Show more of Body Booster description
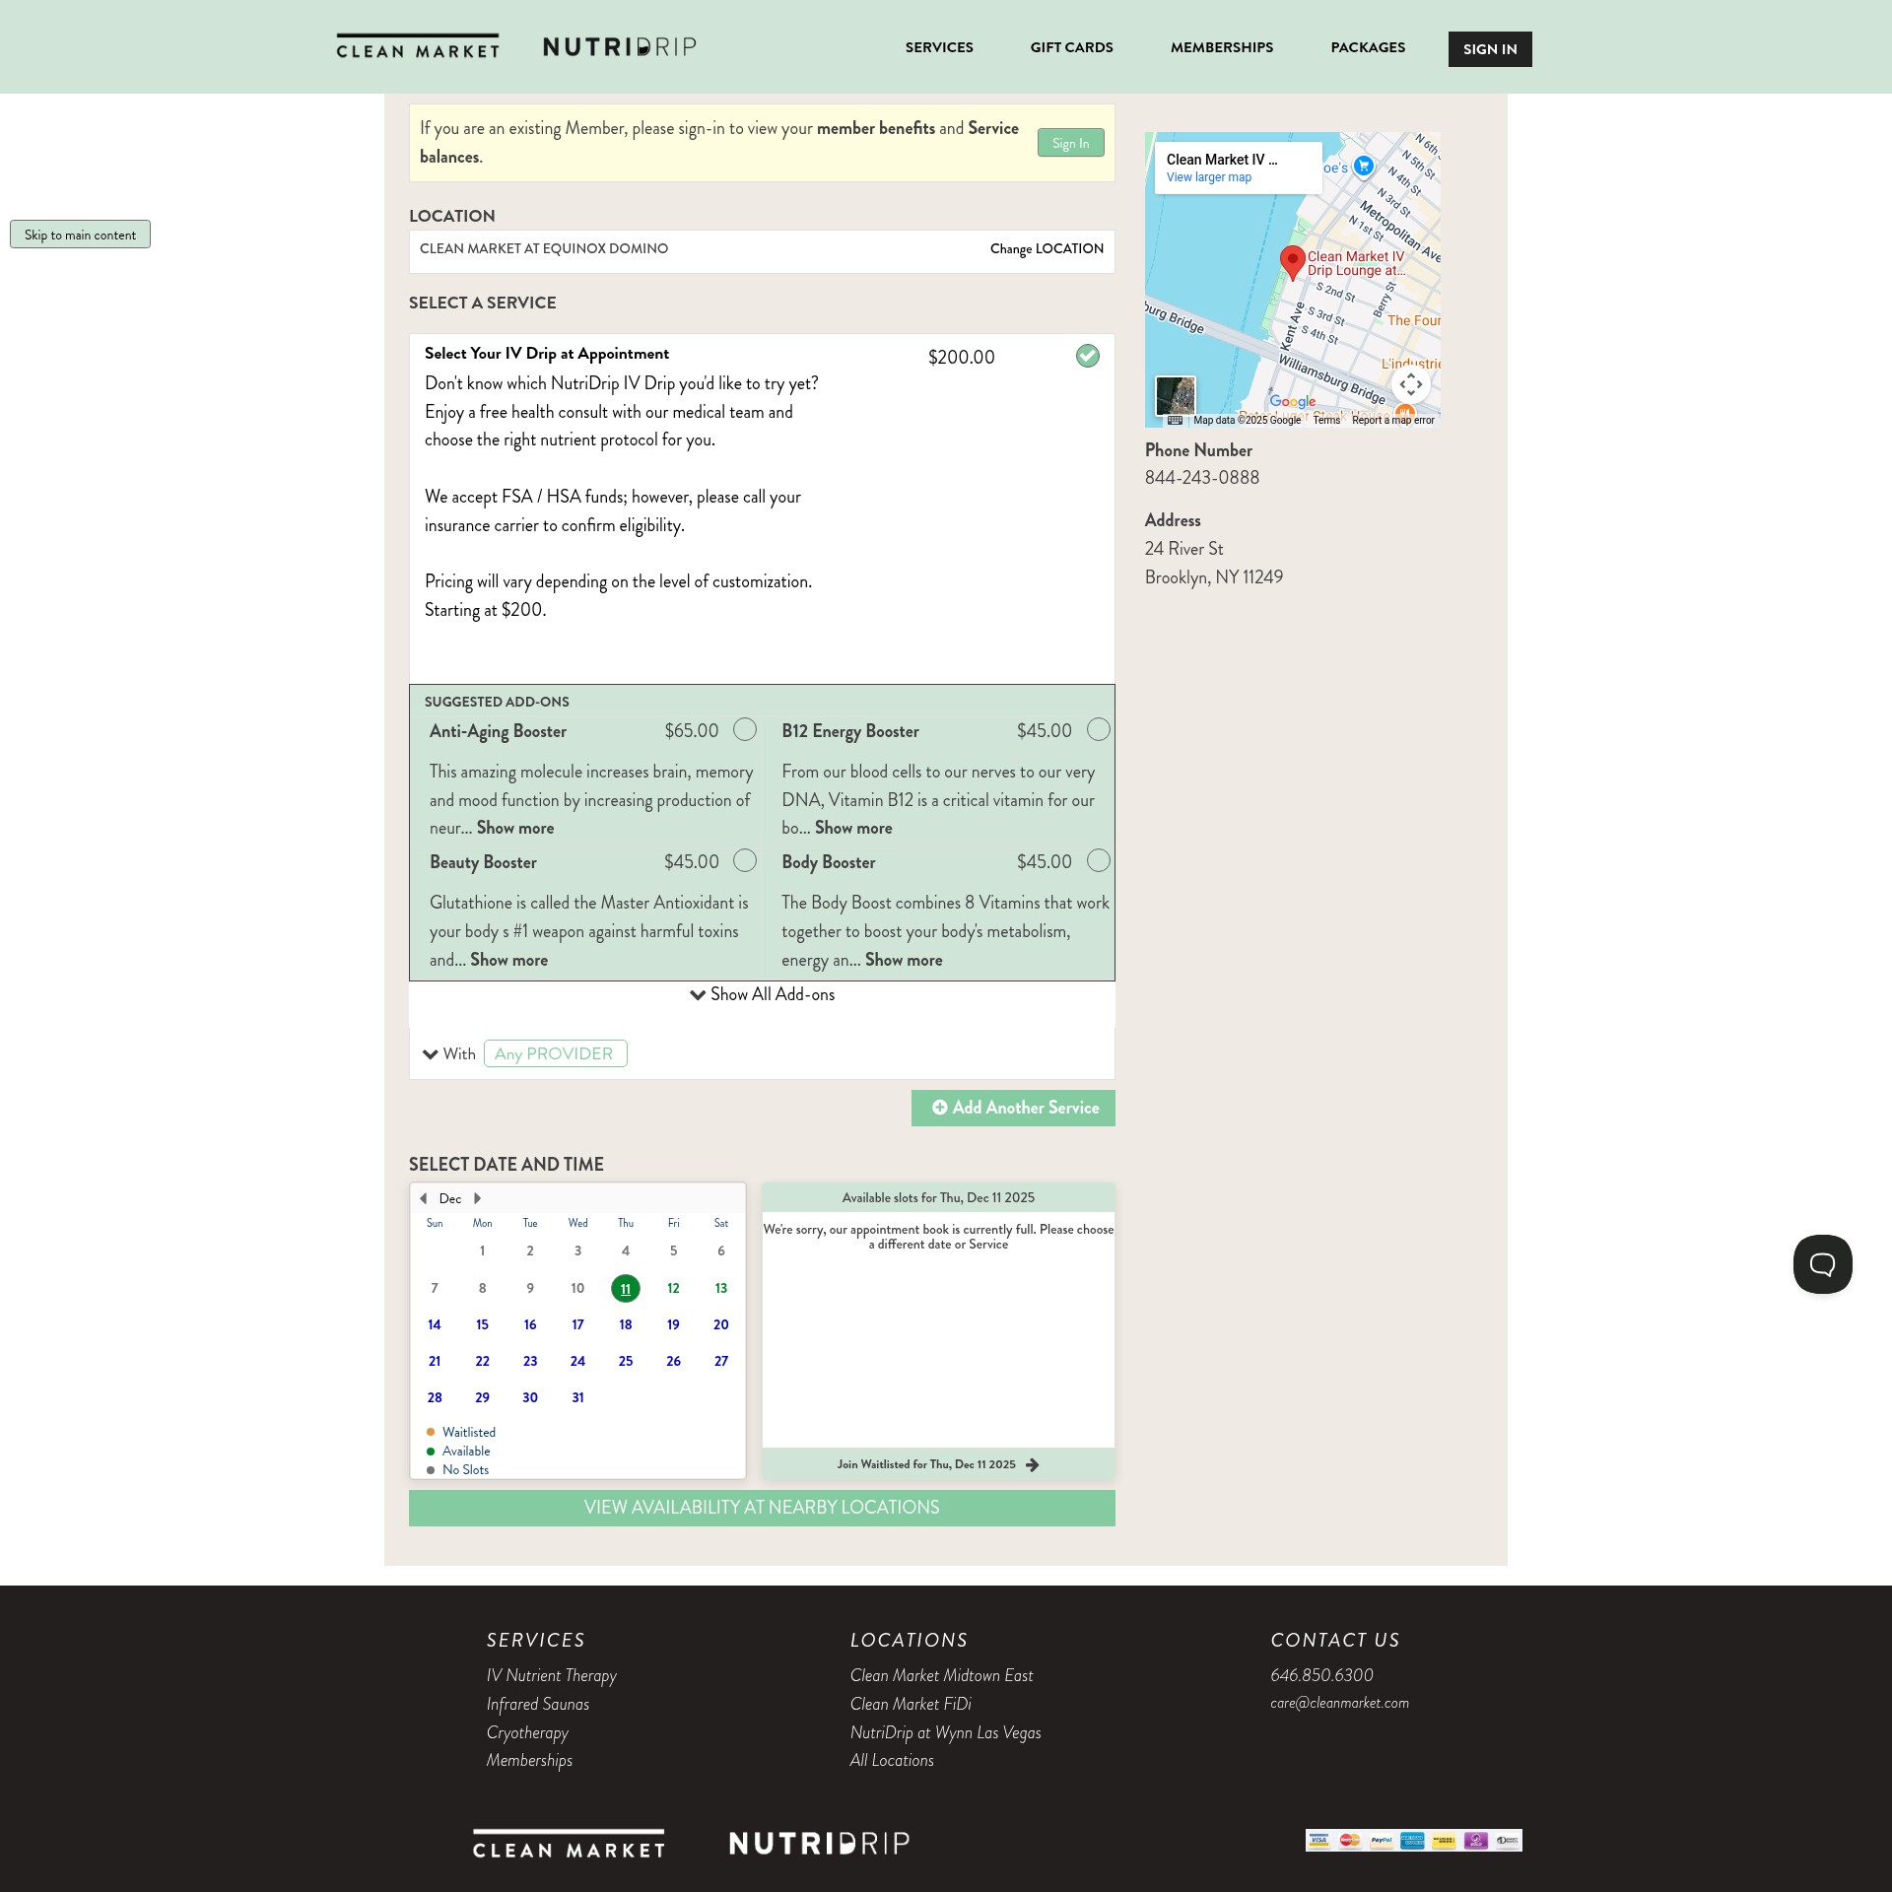This screenshot has width=1892, height=1892. pyautogui.click(x=904, y=960)
